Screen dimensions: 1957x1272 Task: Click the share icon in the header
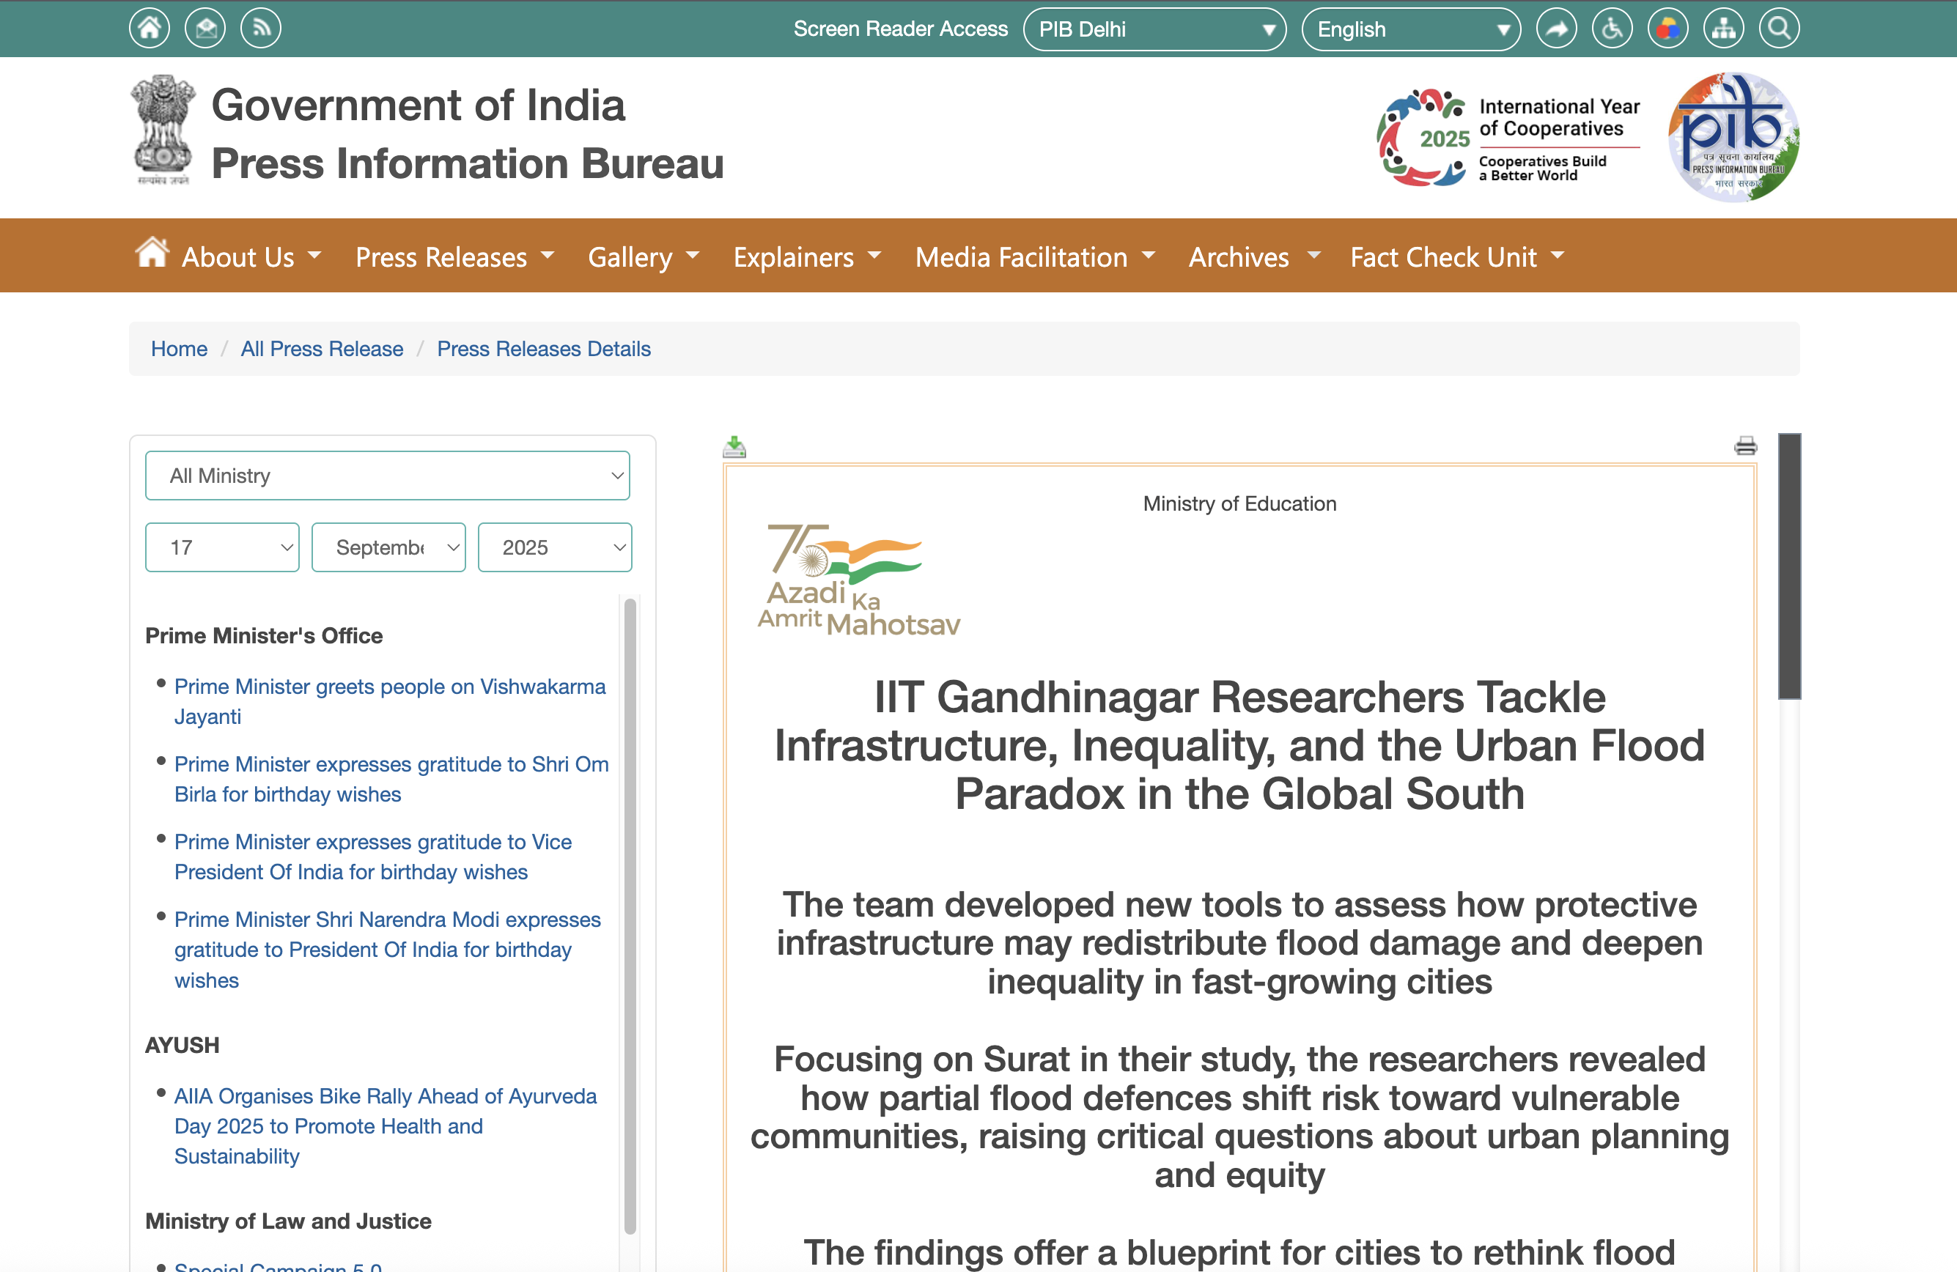coord(1557,27)
